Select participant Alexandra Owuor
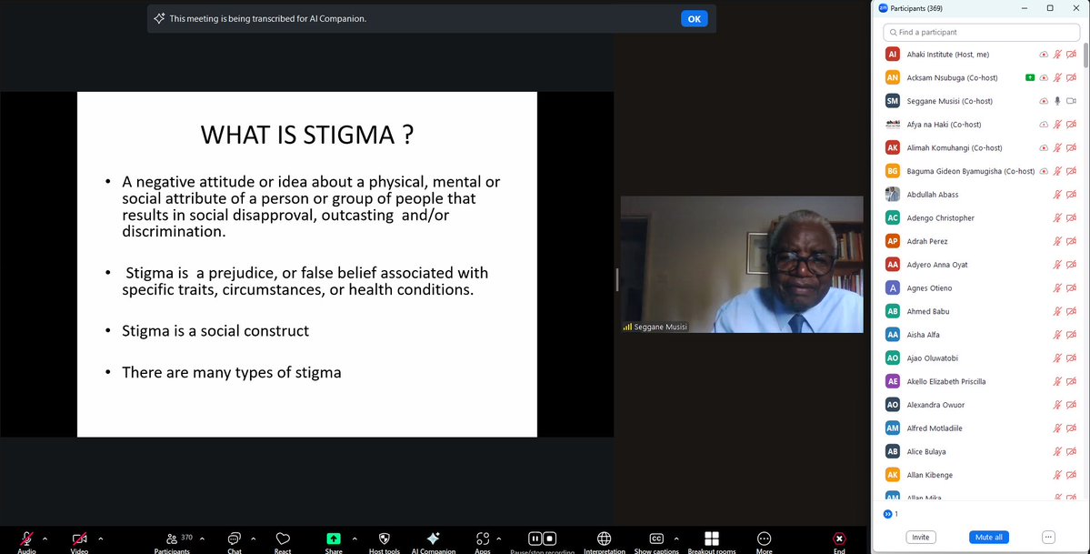The height and width of the screenshot is (554, 1090). click(981, 405)
